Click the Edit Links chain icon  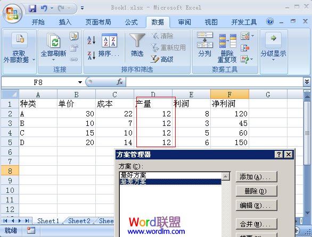[x=74, y=59]
